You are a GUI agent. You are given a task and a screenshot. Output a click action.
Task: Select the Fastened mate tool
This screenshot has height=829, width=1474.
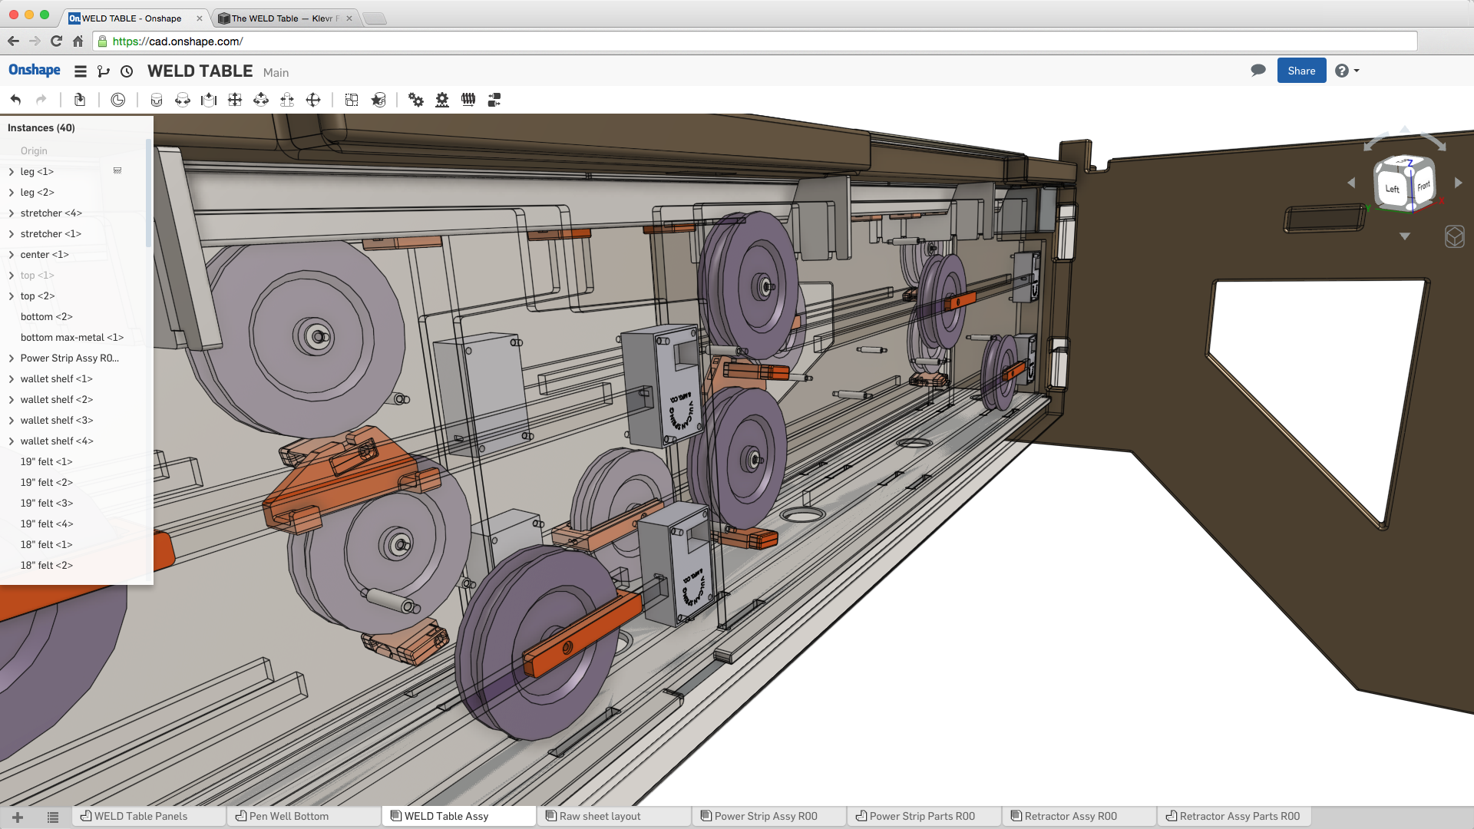[x=157, y=100]
